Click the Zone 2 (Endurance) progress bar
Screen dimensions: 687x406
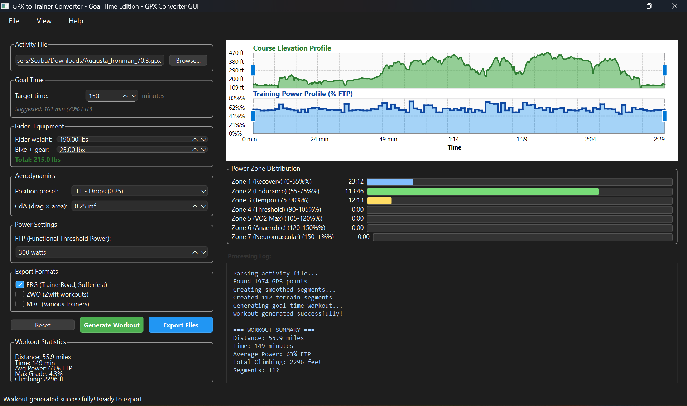point(520,192)
